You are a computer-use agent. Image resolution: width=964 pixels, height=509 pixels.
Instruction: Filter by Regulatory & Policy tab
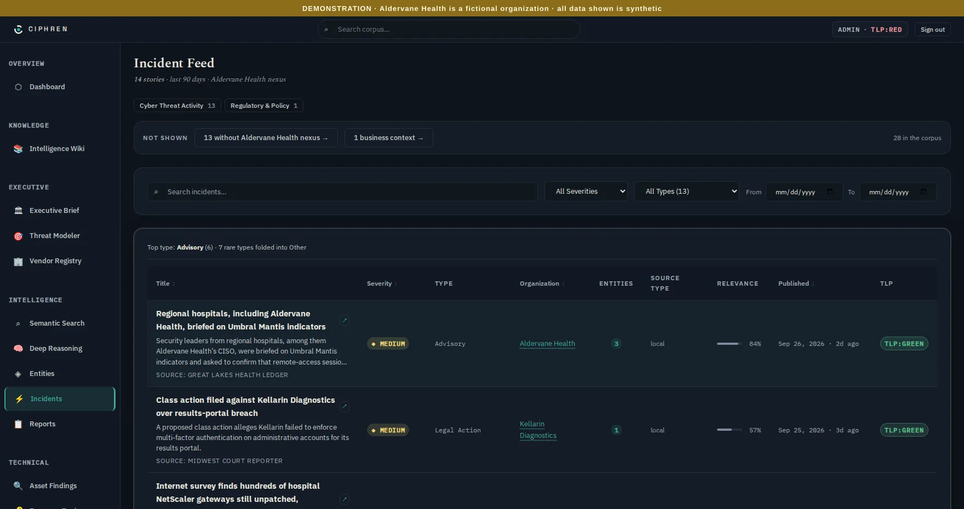coord(264,106)
